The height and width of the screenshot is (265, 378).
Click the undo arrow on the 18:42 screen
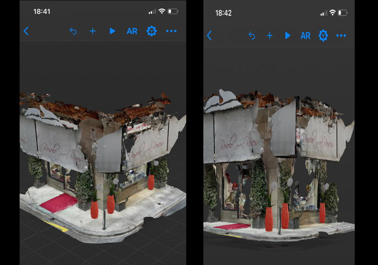[x=252, y=35]
